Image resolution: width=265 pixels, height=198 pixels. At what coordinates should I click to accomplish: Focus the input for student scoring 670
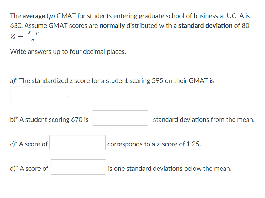tap(120, 118)
